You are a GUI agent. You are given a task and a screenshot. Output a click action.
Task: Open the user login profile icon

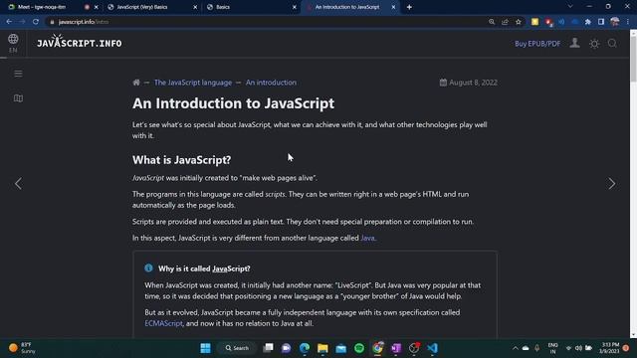coord(574,43)
